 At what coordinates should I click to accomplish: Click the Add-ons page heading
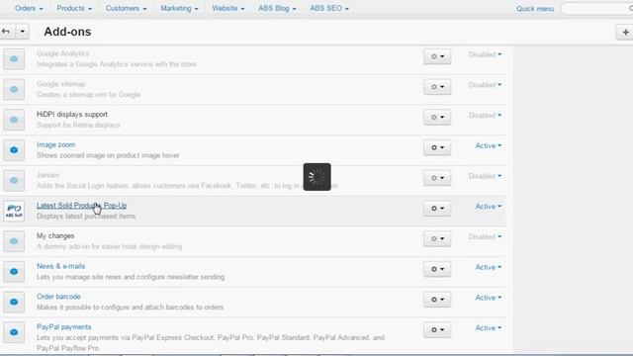(x=67, y=32)
